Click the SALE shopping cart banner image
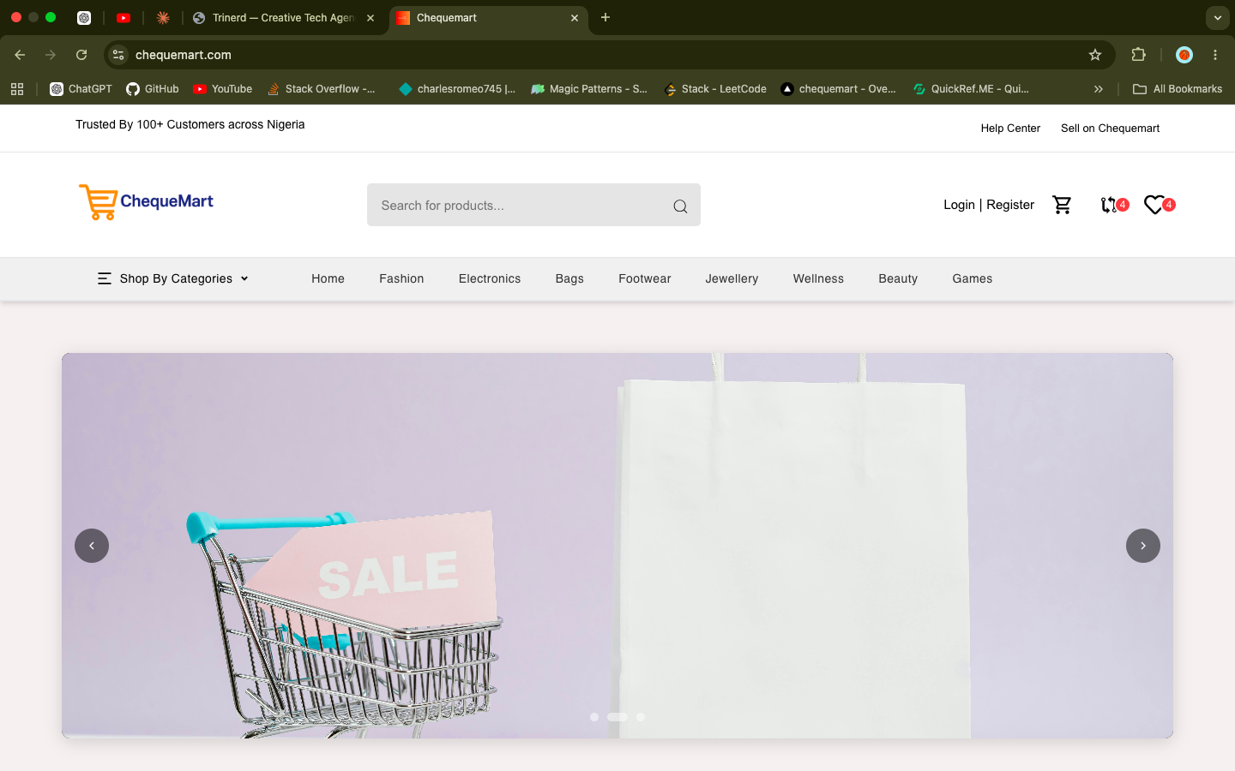 point(617,546)
